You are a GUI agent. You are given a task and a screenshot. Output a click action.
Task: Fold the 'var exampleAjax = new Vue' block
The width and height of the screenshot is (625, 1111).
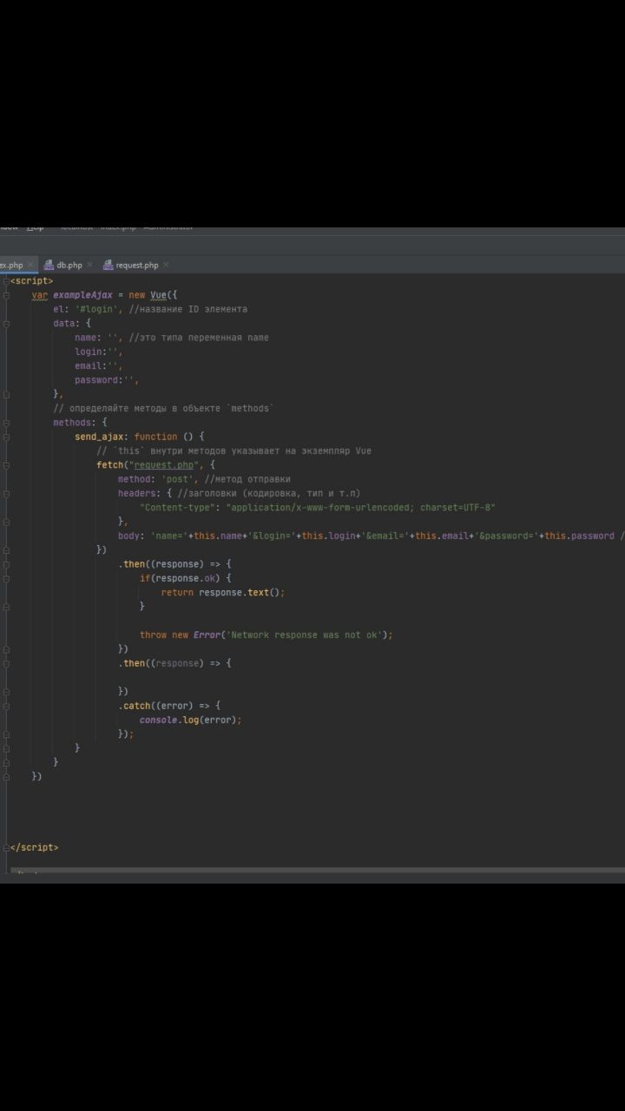coord(6,295)
